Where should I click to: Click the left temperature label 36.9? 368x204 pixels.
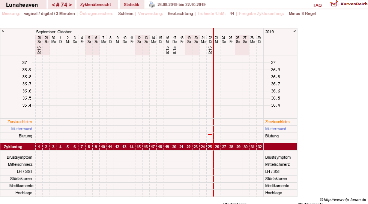tap(27, 70)
